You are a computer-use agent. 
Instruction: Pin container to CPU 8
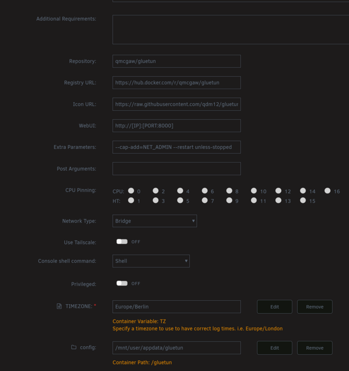pyautogui.click(x=229, y=191)
